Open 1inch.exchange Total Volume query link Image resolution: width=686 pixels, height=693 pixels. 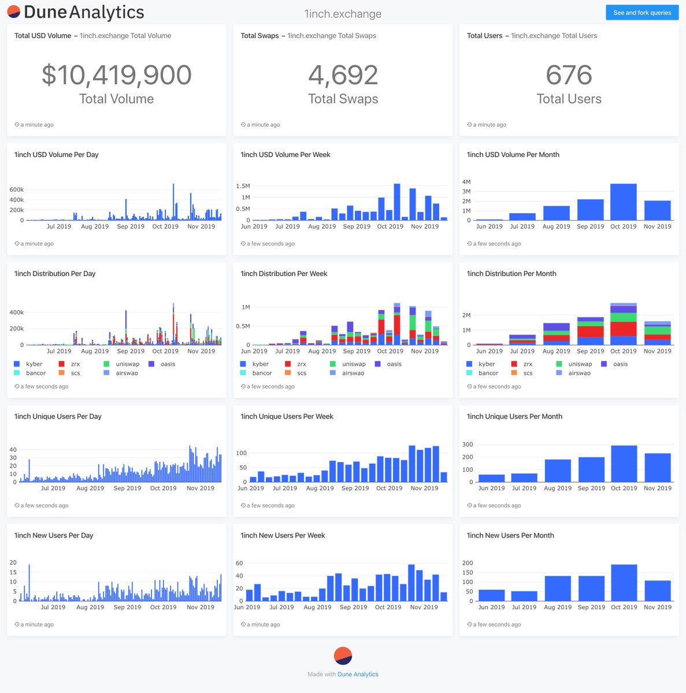(x=125, y=36)
